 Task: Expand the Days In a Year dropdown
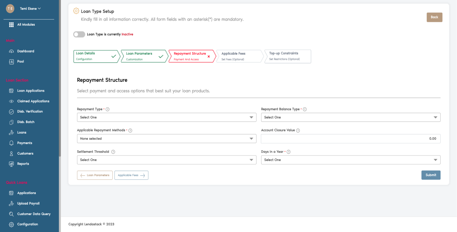coord(351,160)
